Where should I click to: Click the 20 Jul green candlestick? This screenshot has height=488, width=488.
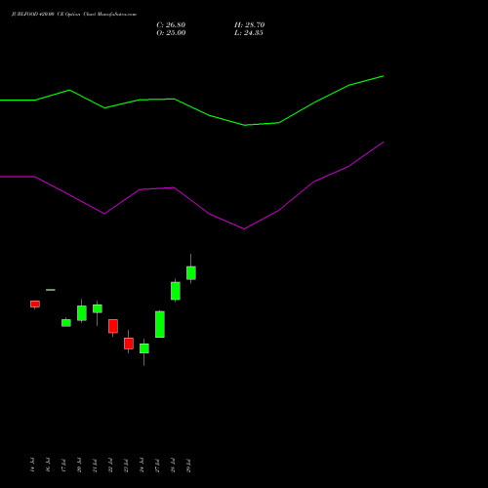coord(82,313)
